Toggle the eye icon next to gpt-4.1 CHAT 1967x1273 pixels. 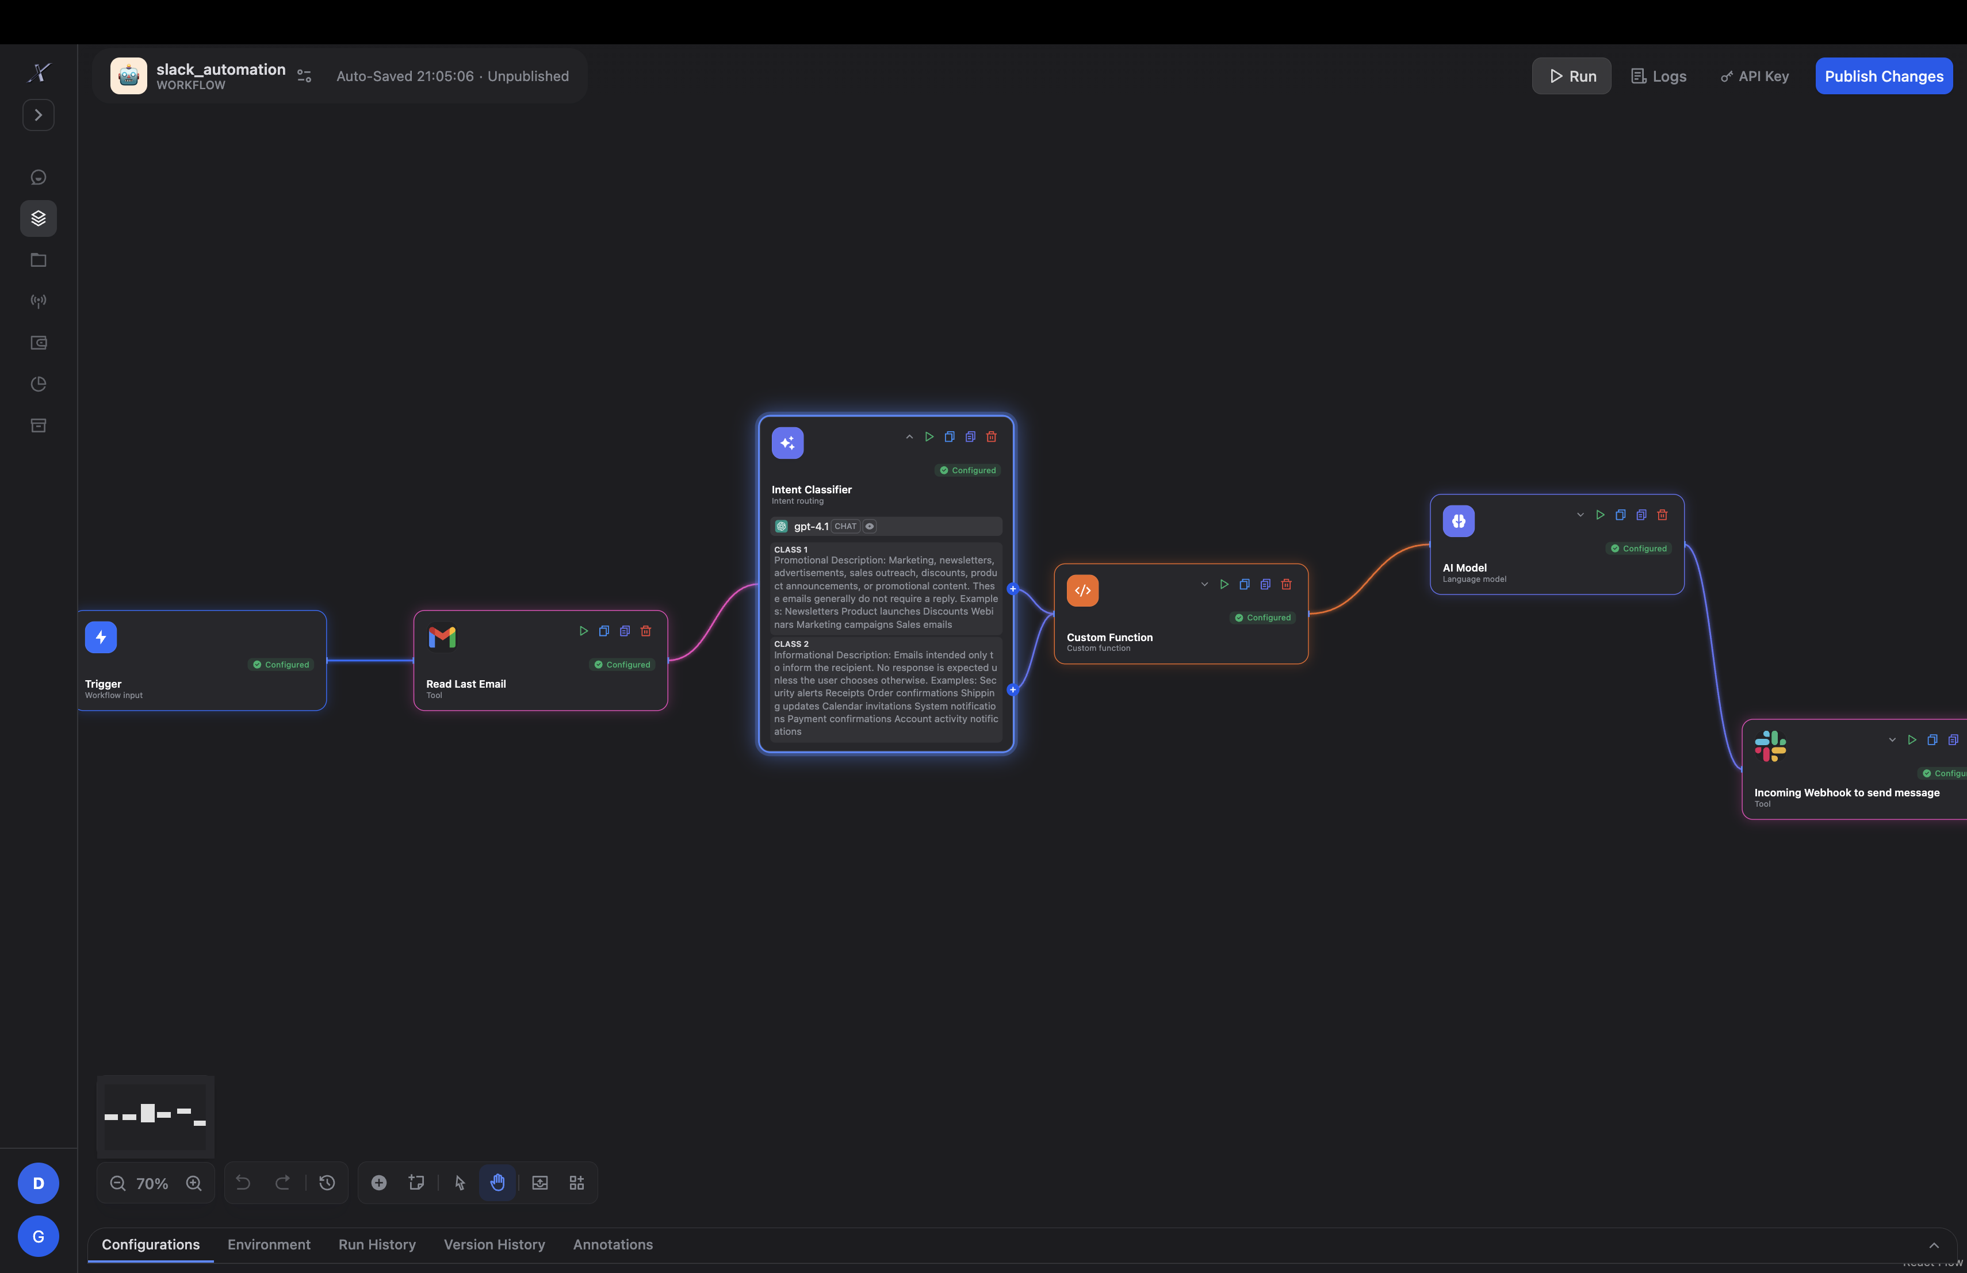coord(870,526)
